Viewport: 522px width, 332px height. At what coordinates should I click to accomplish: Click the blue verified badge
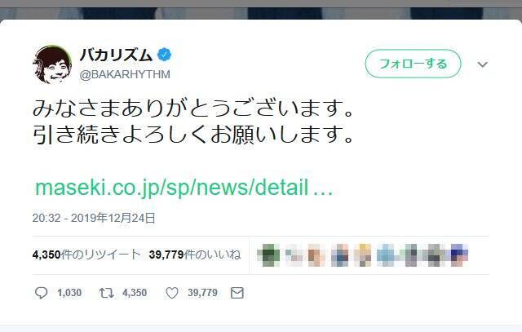(x=164, y=55)
